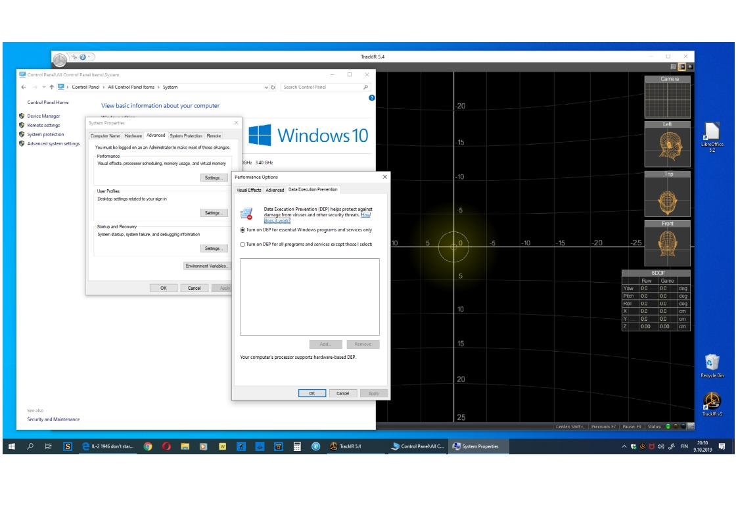This screenshot has height=522, width=738.
Task: Open the System Protection tab
Action: point(186,136)
